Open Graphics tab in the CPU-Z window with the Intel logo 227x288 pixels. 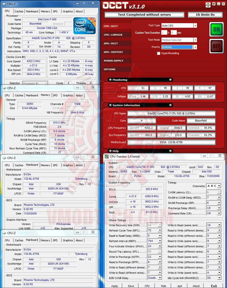coord(68,11)
